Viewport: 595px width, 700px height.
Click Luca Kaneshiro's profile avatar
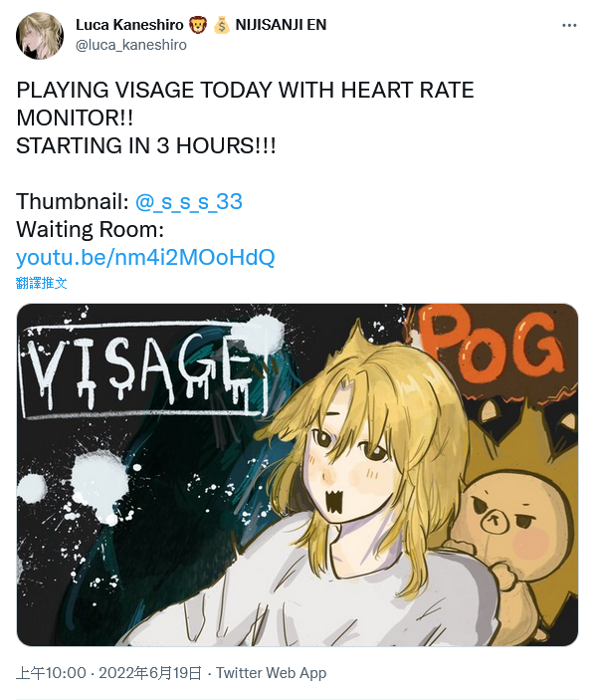click(x=40, y=36)
